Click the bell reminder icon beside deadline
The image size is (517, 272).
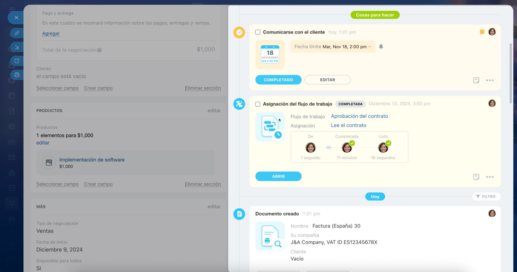pyautogui.click(x=381, y=47)
